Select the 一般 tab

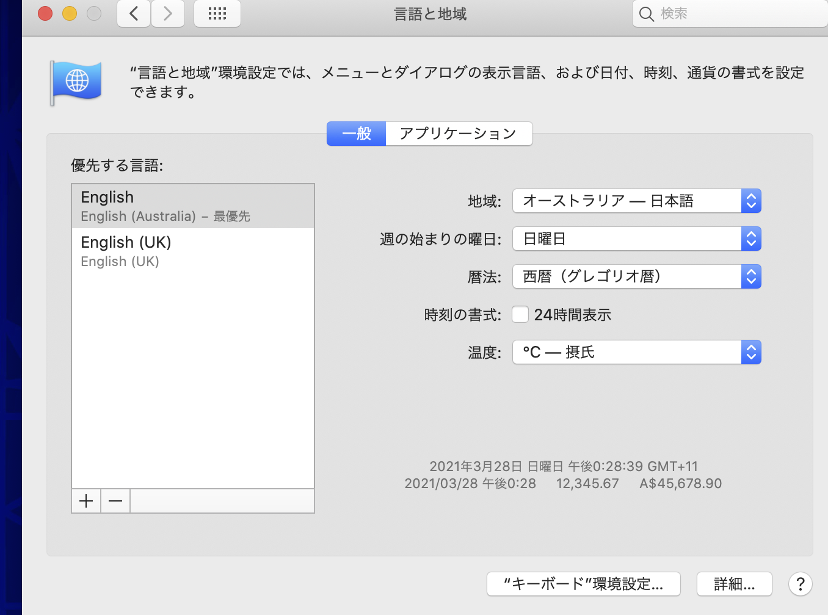tap(357, 134)
